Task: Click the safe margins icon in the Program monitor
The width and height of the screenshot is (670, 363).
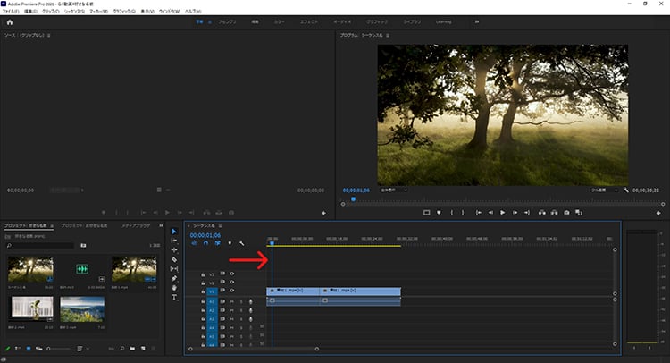Action: 426,213
